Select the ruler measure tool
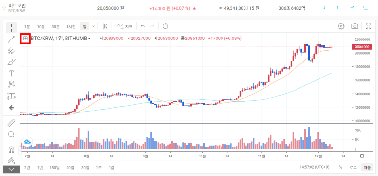The height and width of the screenshot is (176, 378). (11, 123)
